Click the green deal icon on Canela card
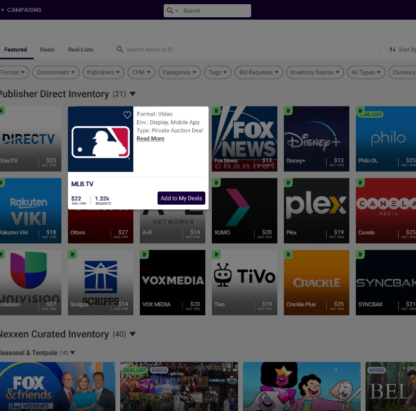 360,183
